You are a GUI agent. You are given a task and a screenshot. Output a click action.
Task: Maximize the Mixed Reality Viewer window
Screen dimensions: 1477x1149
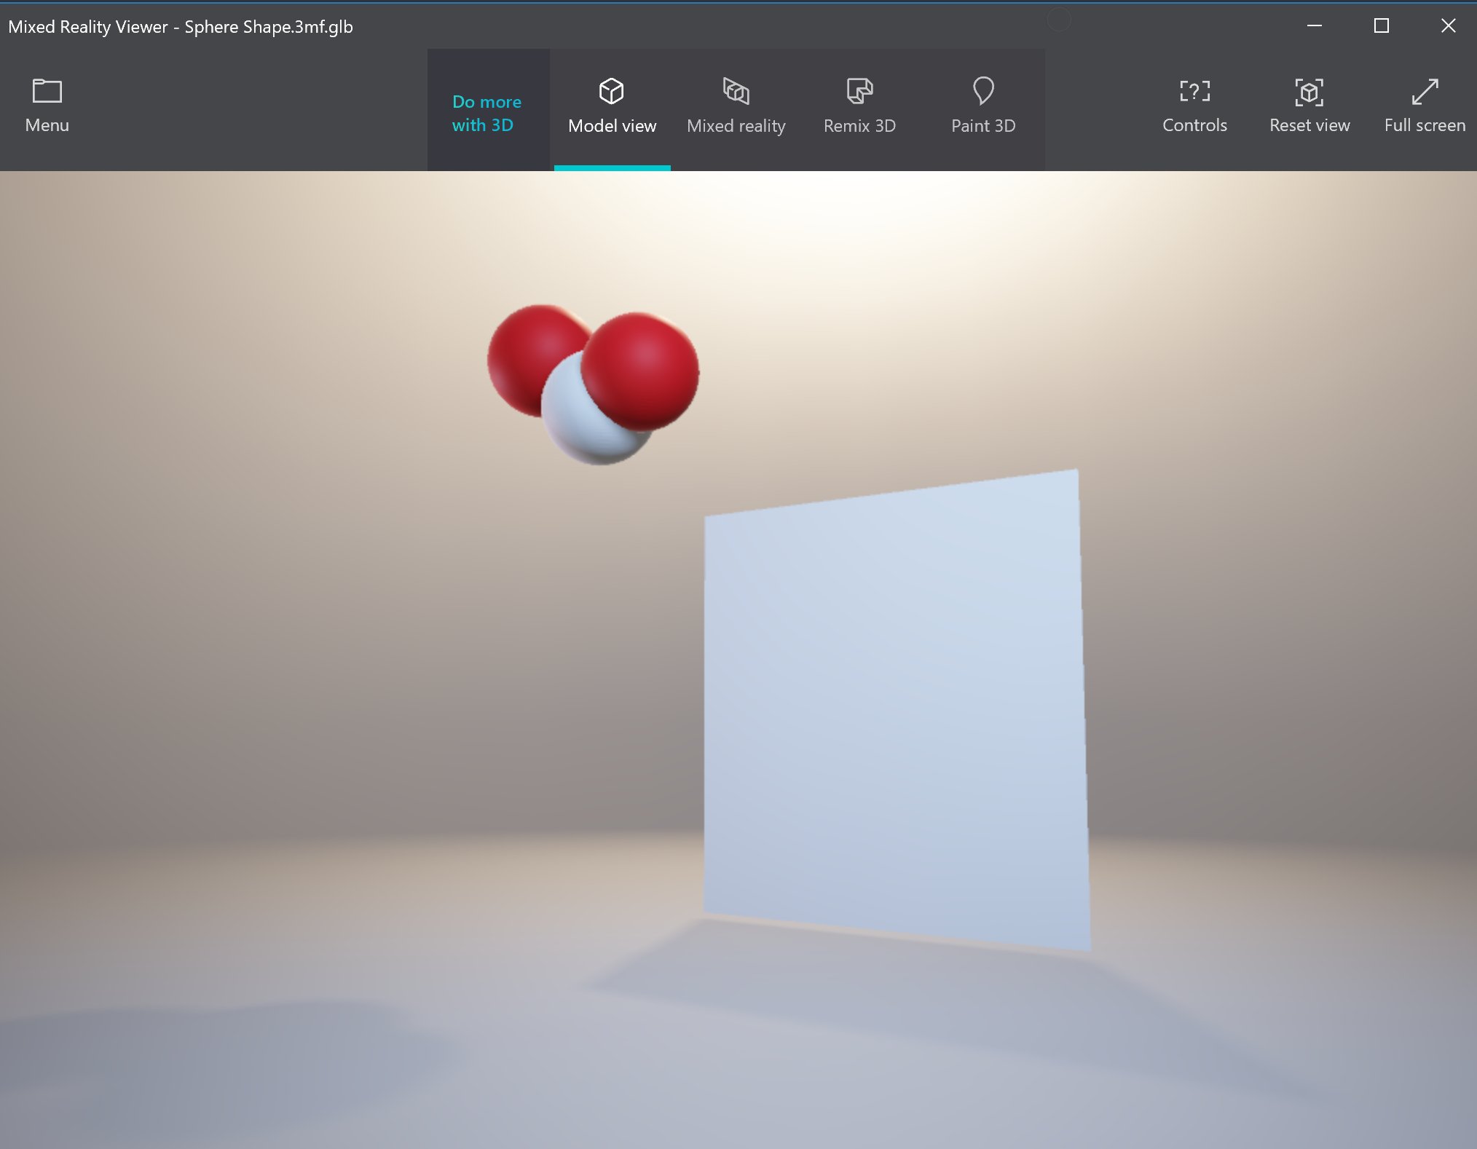pyautogui.click(x=1381, y=26)
